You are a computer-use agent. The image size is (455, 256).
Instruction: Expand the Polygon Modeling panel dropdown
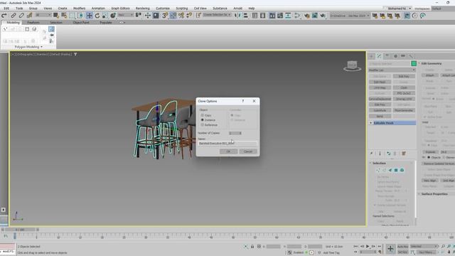click(x=28, y=47)
